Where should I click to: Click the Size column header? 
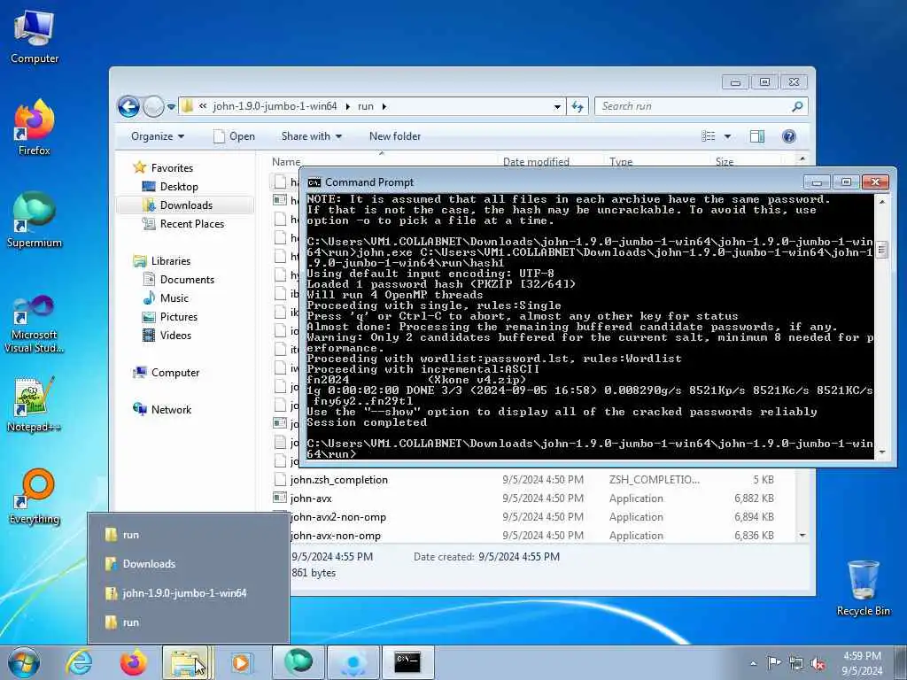click(725, 162)
